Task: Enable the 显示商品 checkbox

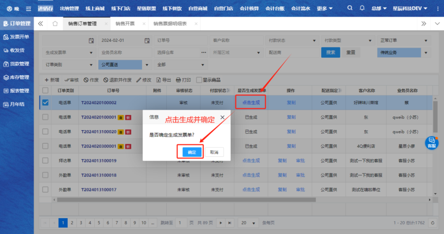Action: (x=199, y=80)
